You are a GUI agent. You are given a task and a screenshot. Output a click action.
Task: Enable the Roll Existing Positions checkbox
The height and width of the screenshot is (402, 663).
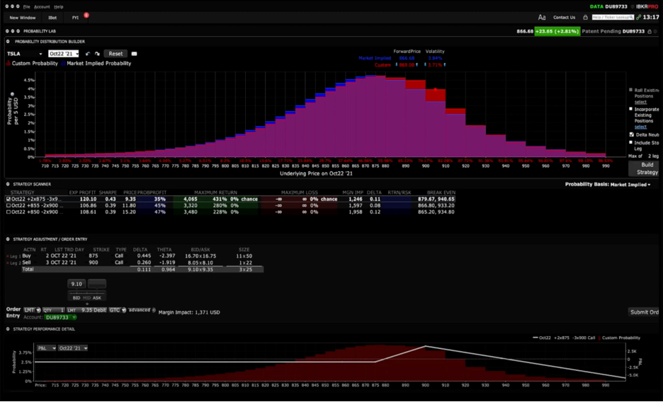pyautogui.click(x=631, y=90)
